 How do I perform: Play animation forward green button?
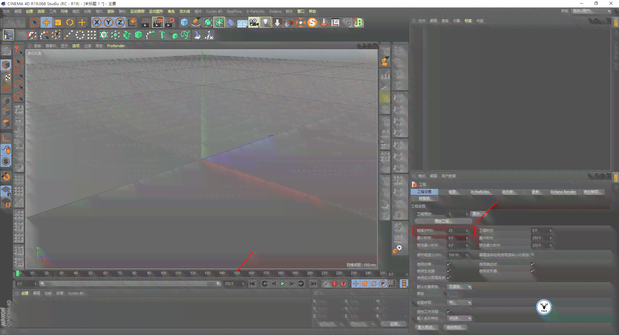(283, 284)
